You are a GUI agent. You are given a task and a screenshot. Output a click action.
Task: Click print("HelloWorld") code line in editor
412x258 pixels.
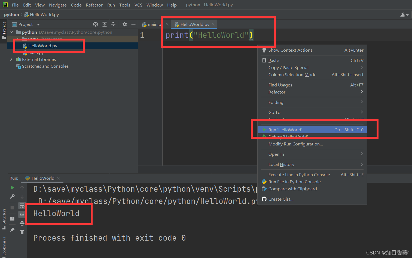(209, 35)
